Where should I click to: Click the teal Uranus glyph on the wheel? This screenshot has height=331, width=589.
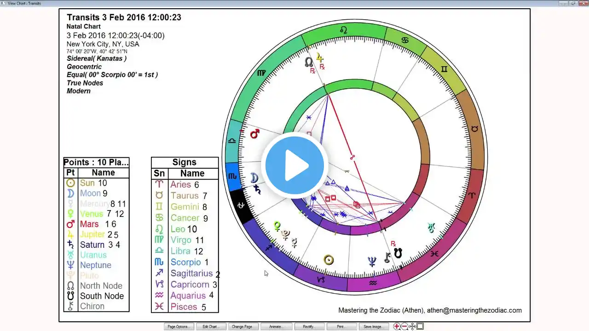point(431,228)
